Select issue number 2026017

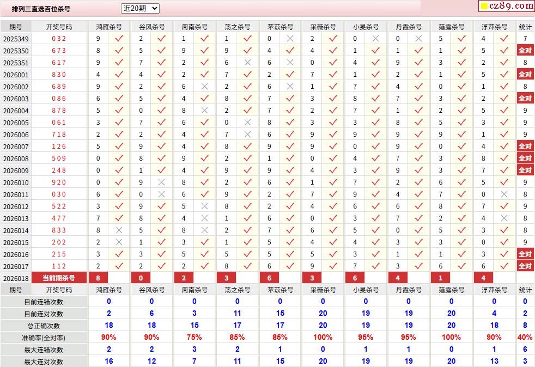pos(16,266)
